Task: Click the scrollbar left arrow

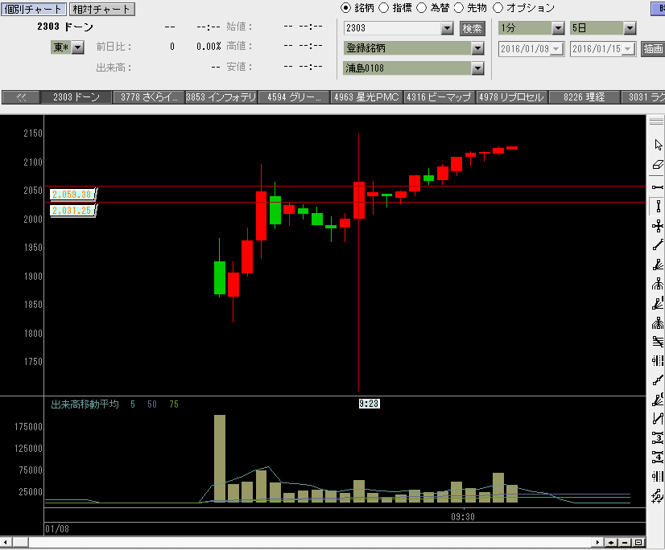Action: coord(6,543)
